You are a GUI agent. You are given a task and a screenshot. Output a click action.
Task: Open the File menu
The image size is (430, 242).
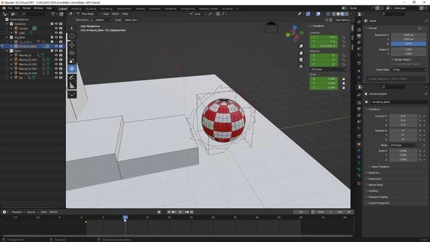[10, 8]
